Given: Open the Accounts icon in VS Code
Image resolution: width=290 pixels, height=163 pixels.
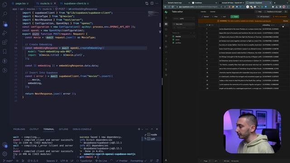Looking at the screenshot, I should [x=5, y=145].
